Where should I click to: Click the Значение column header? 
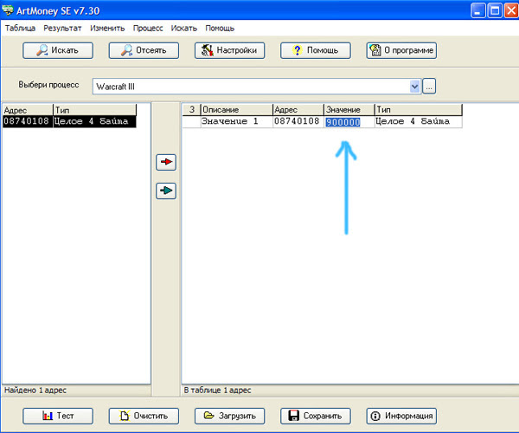point(349,109)
